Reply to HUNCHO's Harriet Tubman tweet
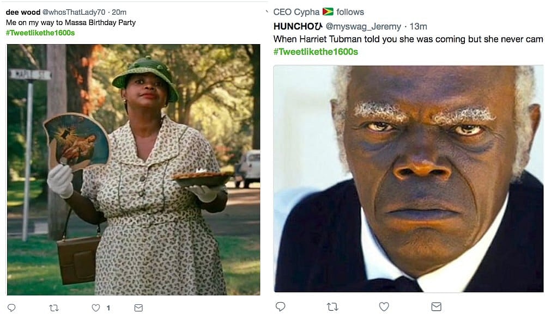This screenshot has width=545, height=319. (x=280, y=307)
